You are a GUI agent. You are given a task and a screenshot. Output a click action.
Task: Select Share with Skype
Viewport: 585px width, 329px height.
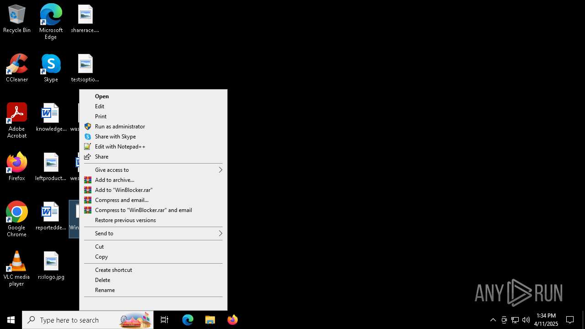click(x=153, y=137)
